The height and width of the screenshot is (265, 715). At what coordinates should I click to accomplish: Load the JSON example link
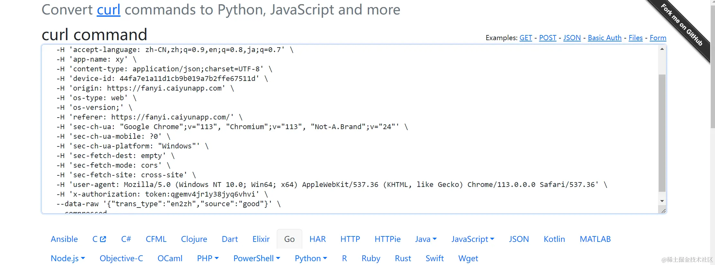coord(572,38)
